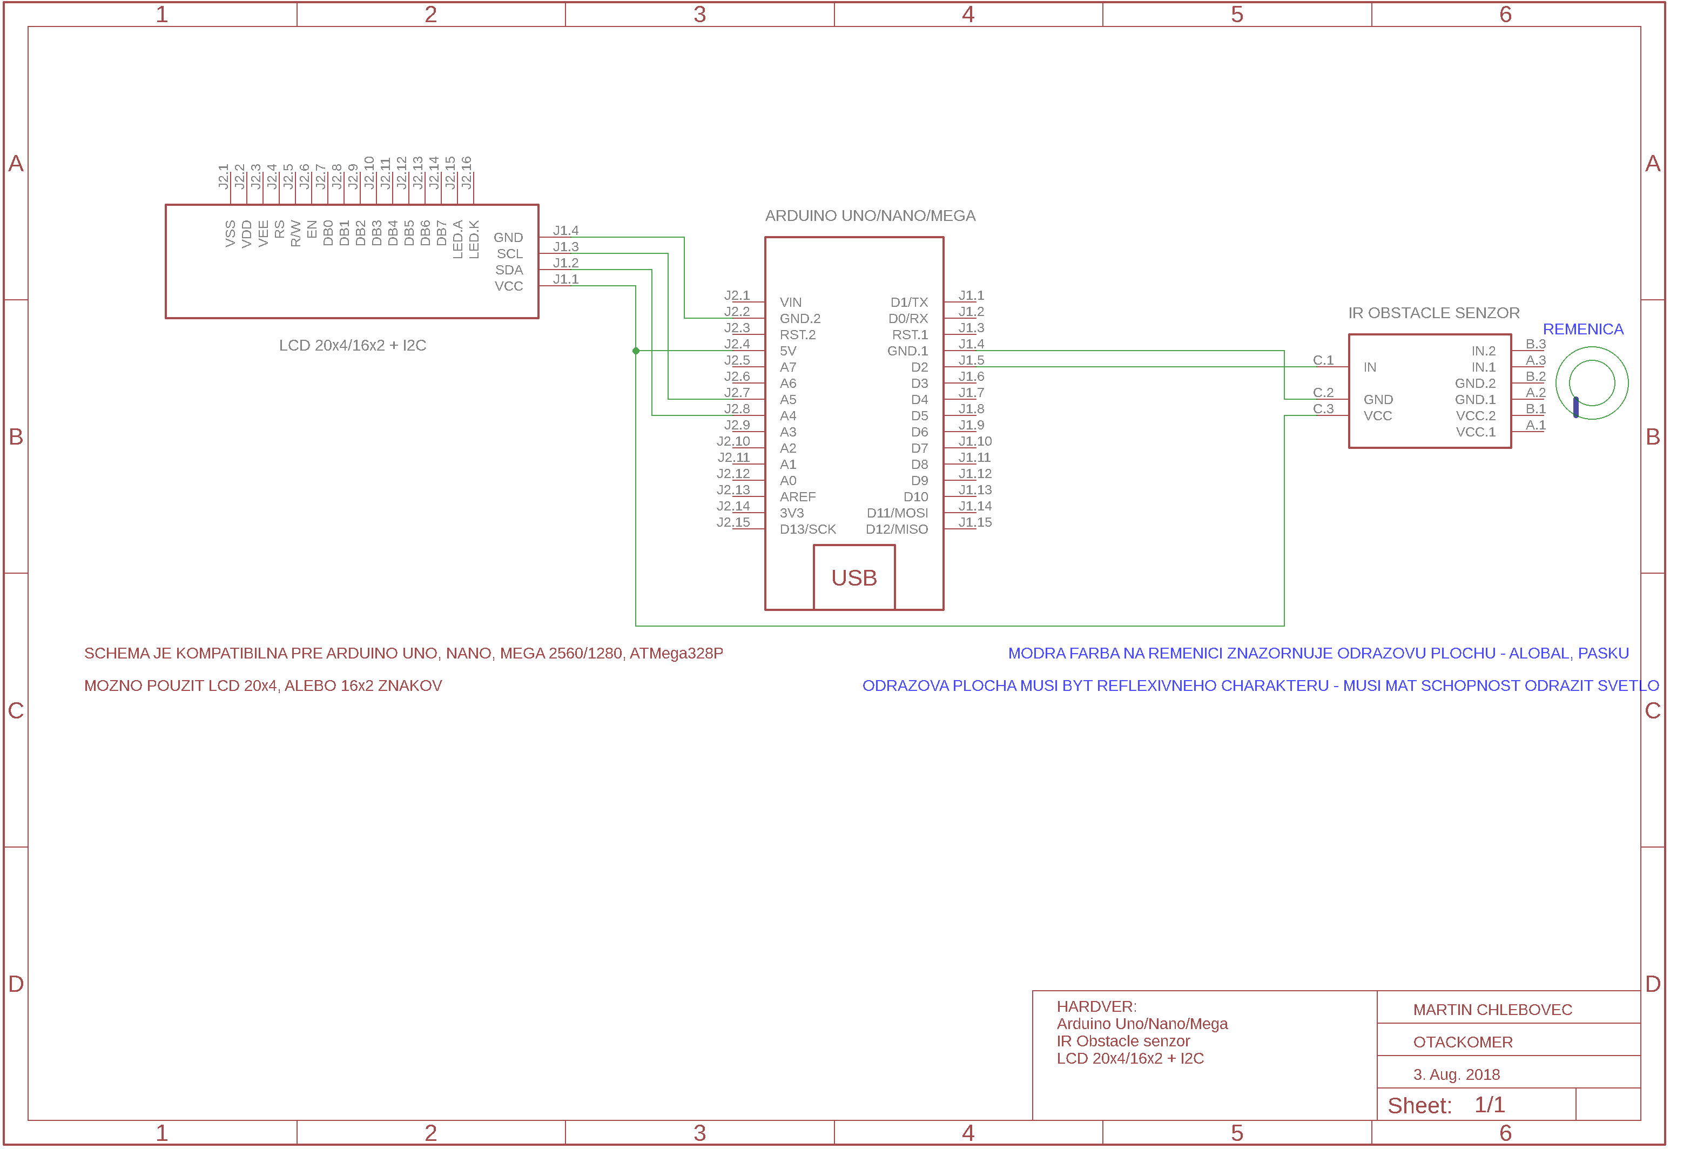Viewport: 1697px width, 1149px height.
Task: Select the SDA pin on the LCD
Action: (508, 270)
